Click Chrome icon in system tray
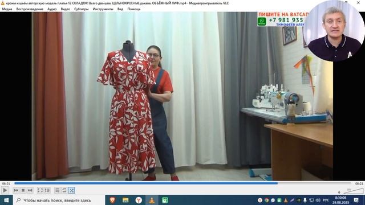Image resolution: width=365 pixels, height=205 pixels. pos(266,200)
